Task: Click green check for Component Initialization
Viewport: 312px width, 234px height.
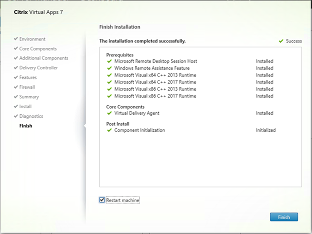Action: [109, 130]
